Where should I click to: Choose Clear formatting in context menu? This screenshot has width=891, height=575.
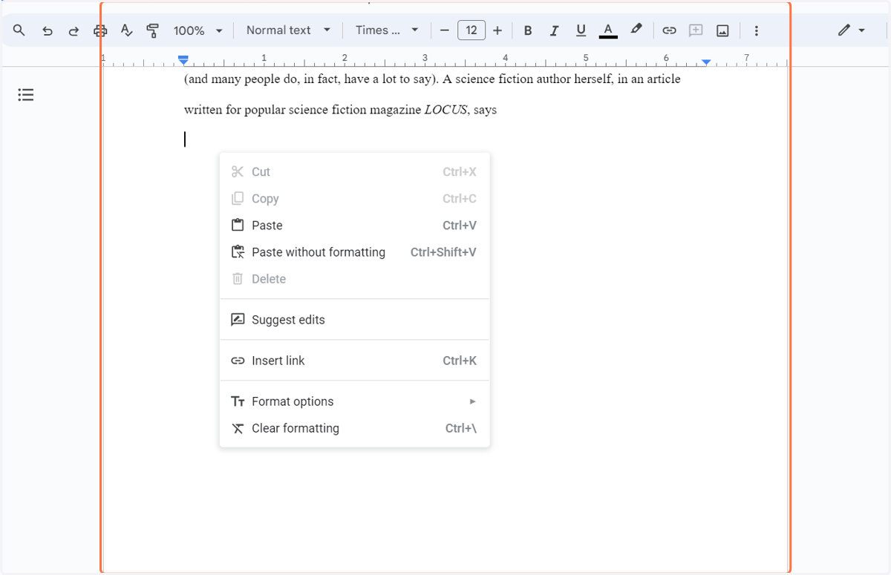point(355,428)
